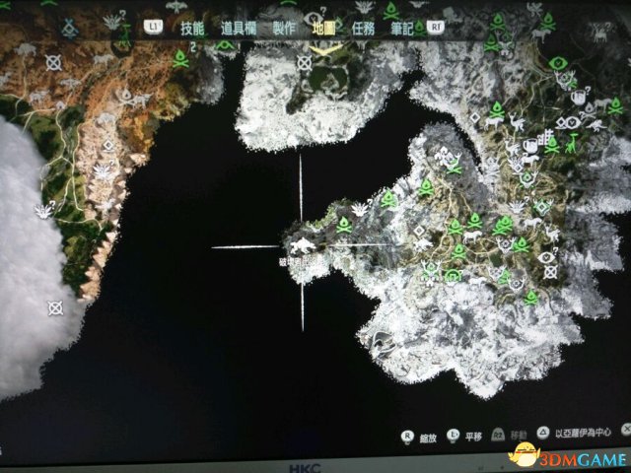This screenshot has width=631, height=473.
Task: Select the metal flower icon on the western cliff coast
Action: coord(103,171)
